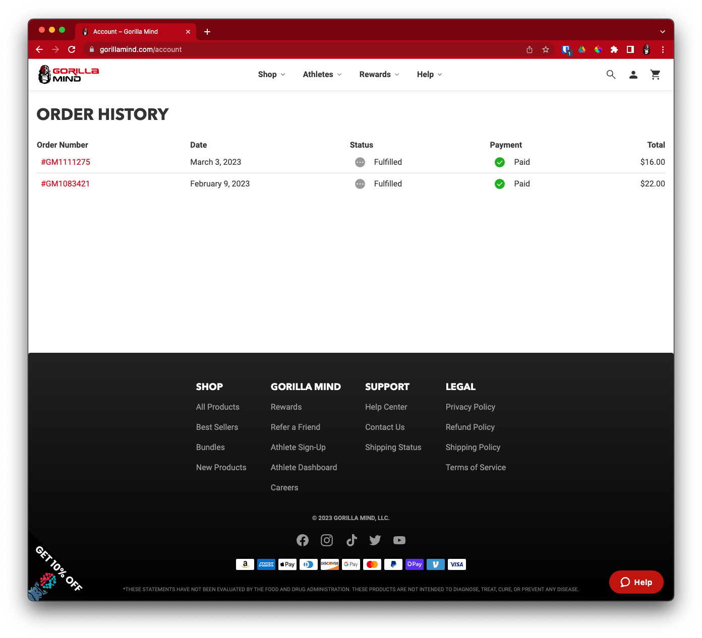This screenshot has height=638, width=702.
Task: Bookmark this page with star icon
Action: [545, 49]
